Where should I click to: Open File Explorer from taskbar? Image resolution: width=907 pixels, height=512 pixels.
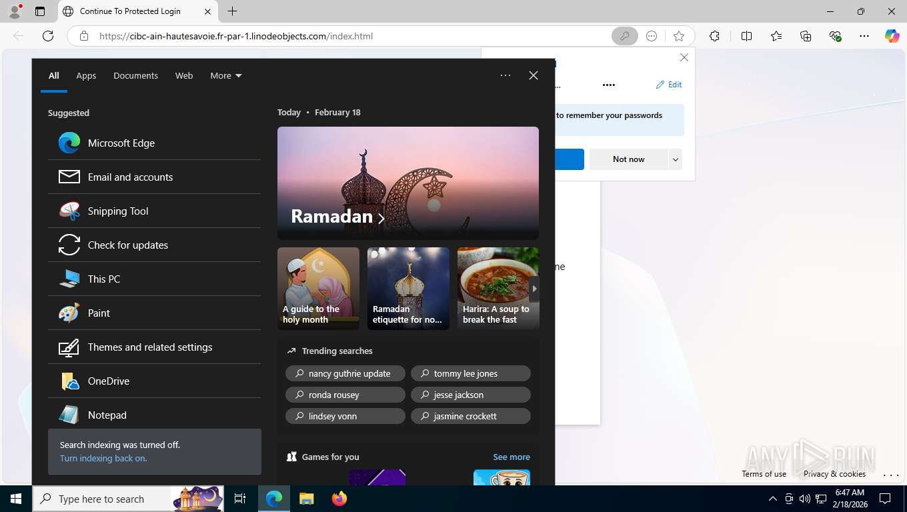(306, 499)
